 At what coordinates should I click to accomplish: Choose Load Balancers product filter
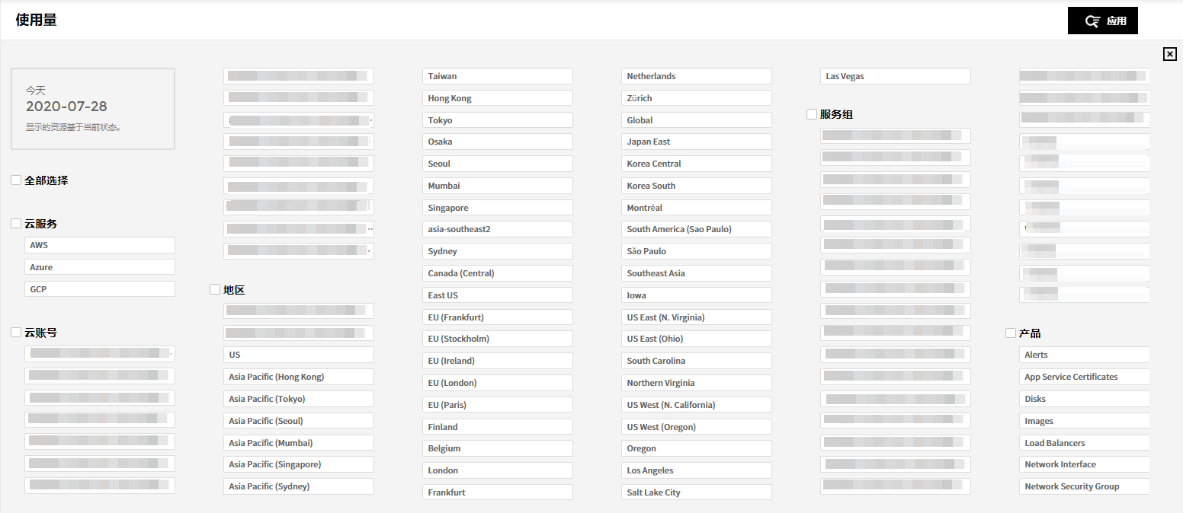tap(1084, 443)
